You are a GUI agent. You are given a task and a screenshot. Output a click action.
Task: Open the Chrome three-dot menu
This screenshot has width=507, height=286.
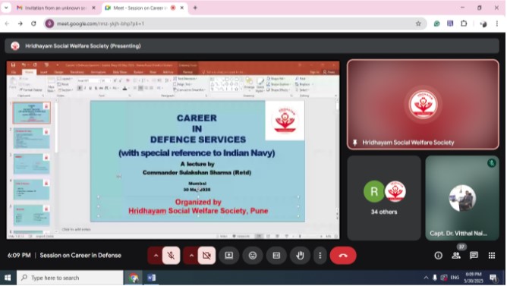[x=497, y=24]
